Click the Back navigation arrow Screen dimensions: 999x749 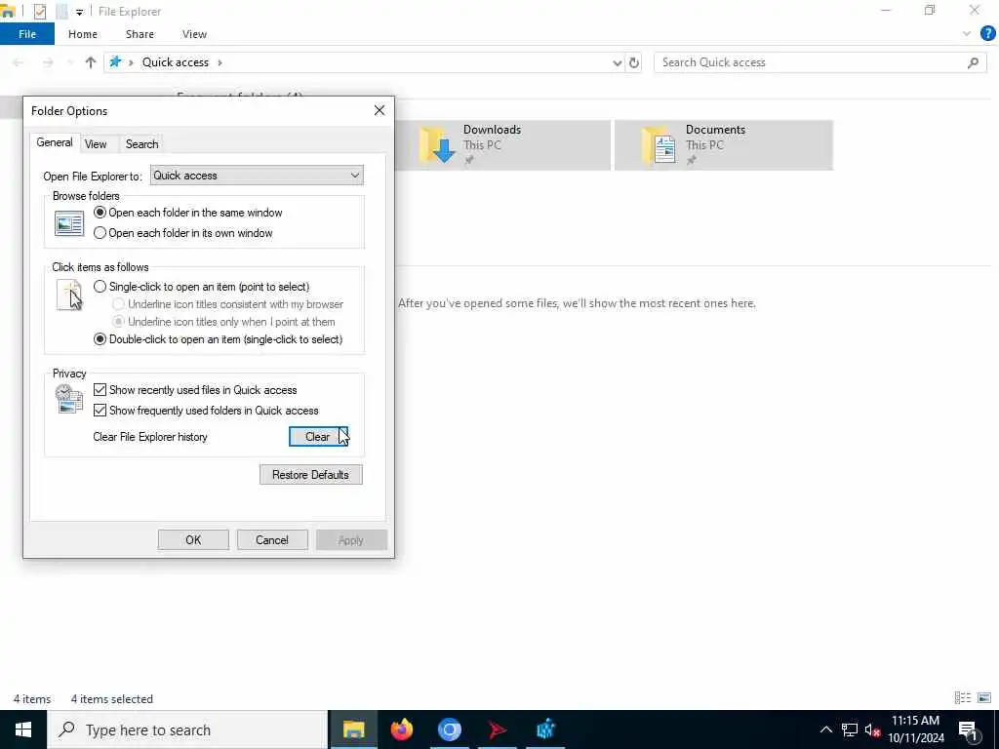point(18,62)
